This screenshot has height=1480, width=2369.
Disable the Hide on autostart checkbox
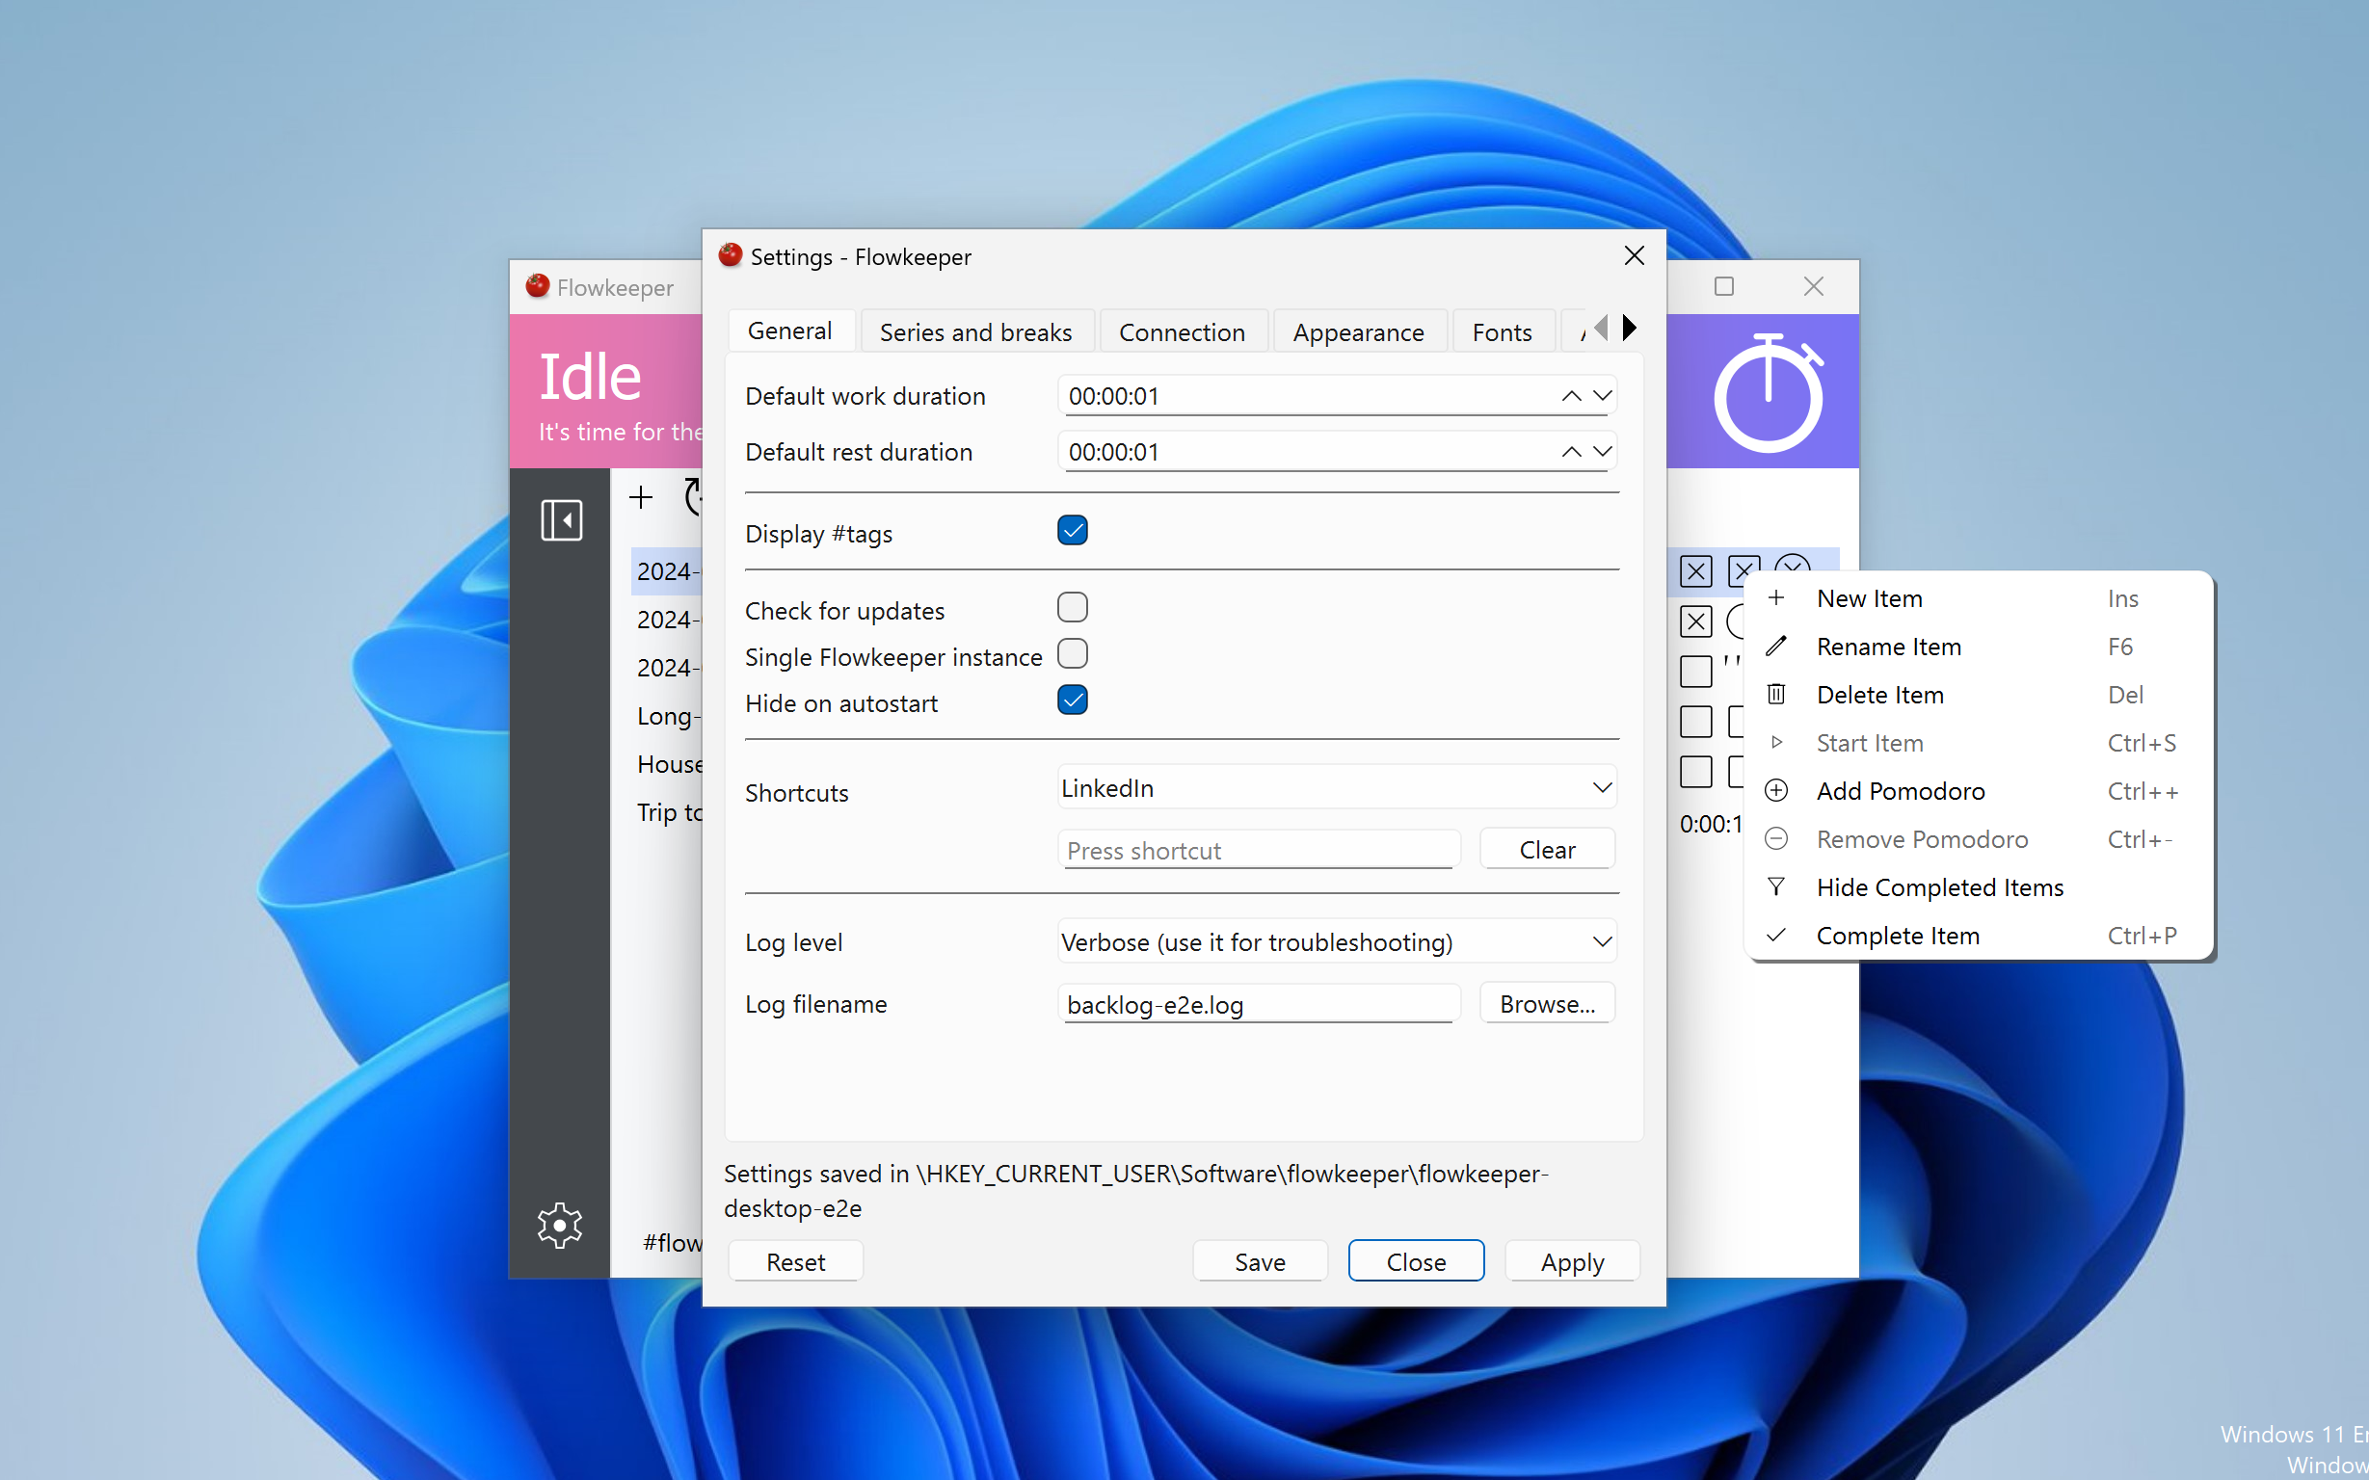pyautogui.click(x=1073, y=700)
